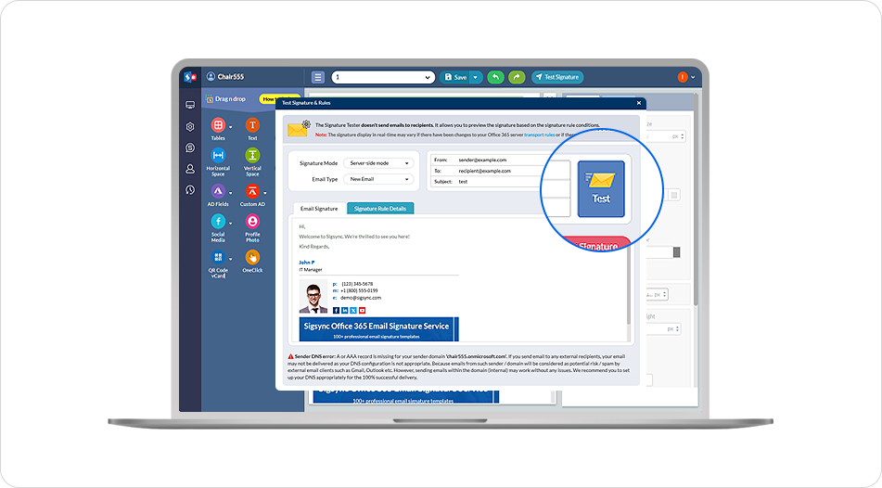The height and width of the screenshot is (488, 882).
Task: Click the OneClick hand icon
Action: coord(252,257)
